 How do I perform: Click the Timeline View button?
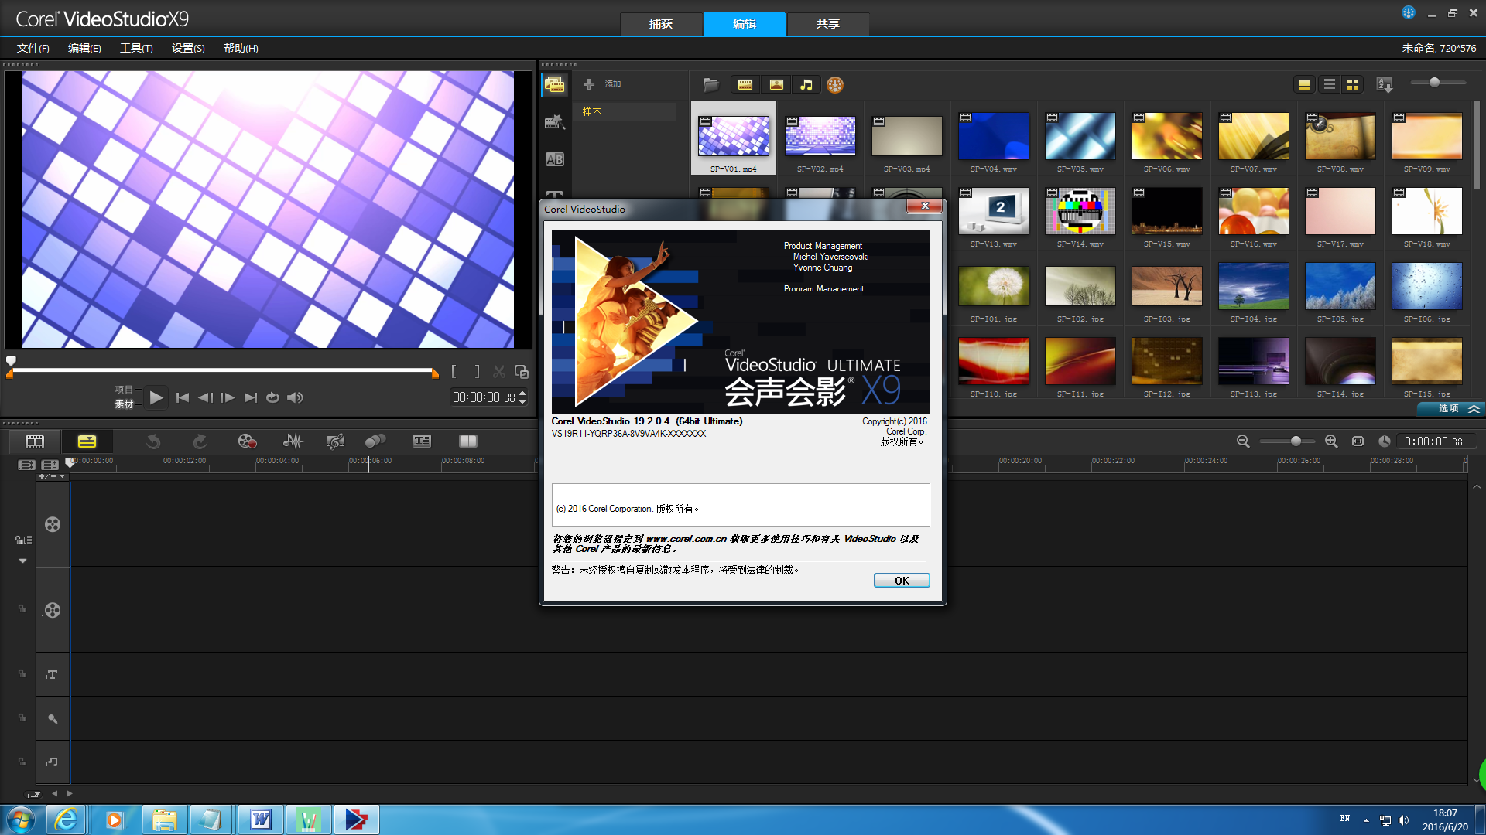coord(87,441)
